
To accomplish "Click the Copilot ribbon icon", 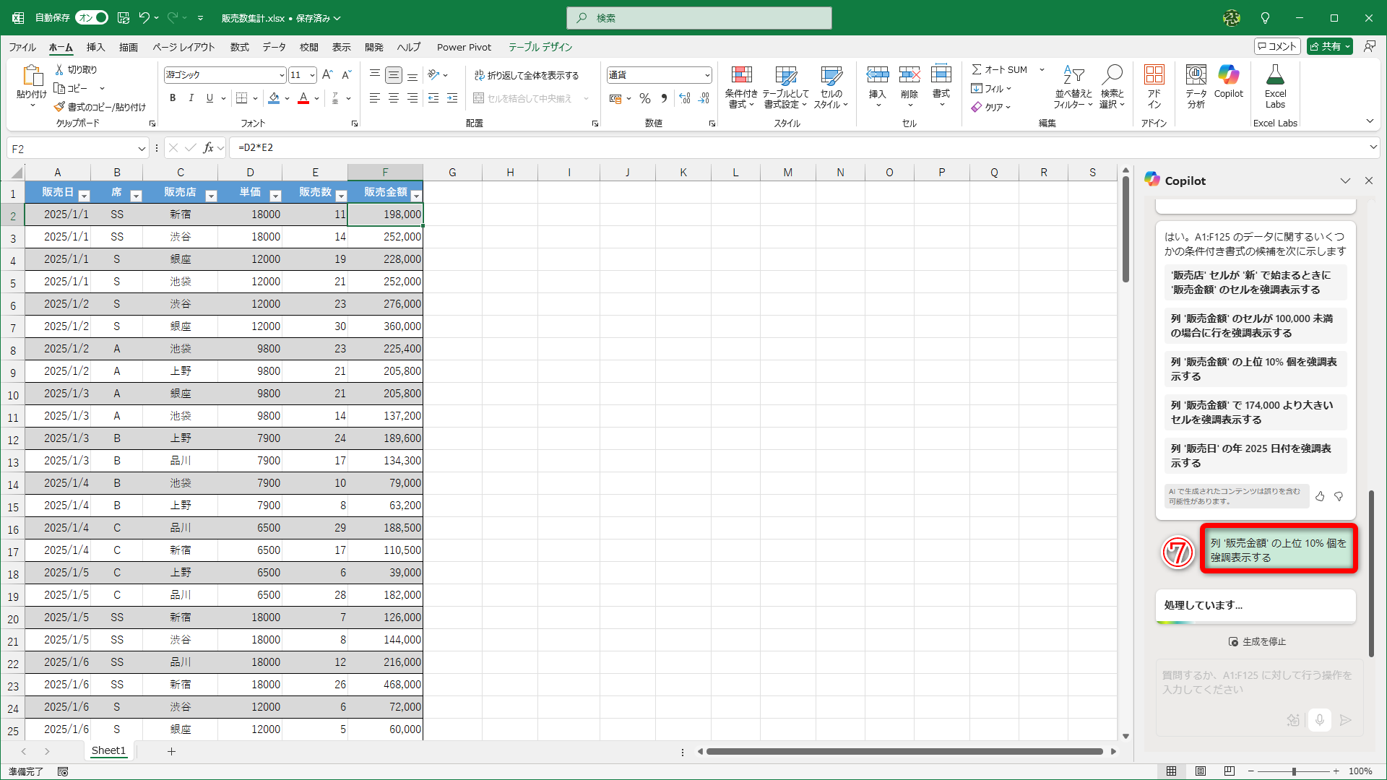I will pos(1228,81).
